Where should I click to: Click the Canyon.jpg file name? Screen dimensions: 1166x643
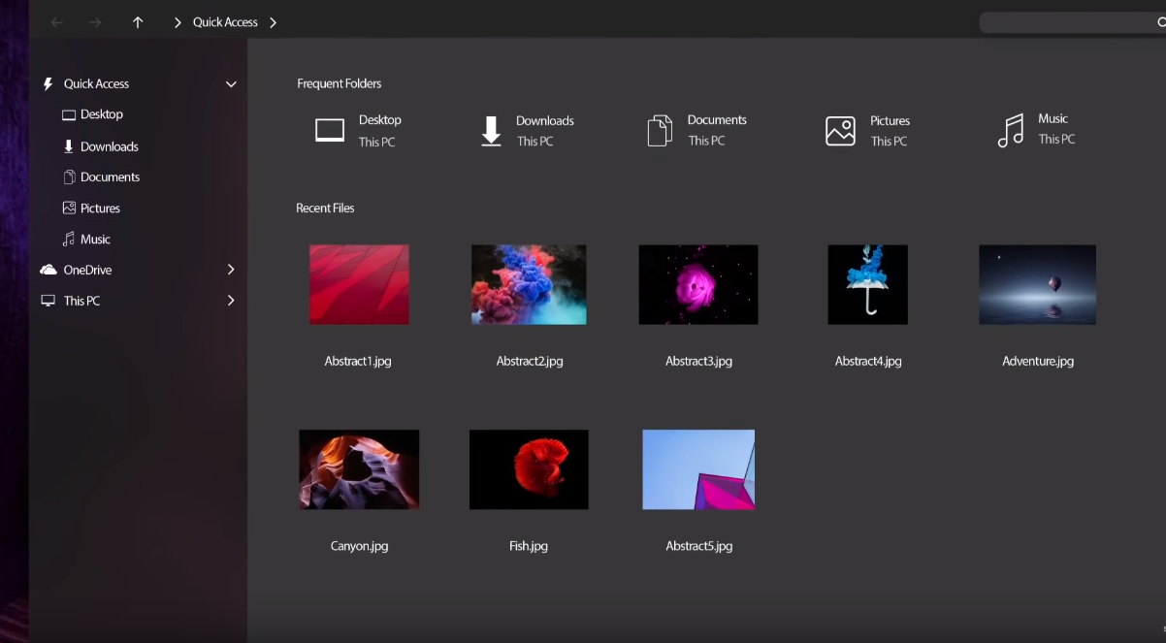(359, 546)
